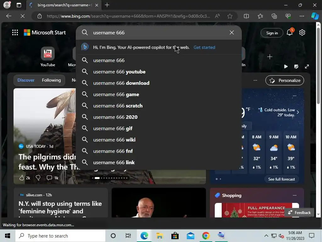322x242 pixels.
Task: Select suggestion username 666 scratch
Action: (159, 106)
